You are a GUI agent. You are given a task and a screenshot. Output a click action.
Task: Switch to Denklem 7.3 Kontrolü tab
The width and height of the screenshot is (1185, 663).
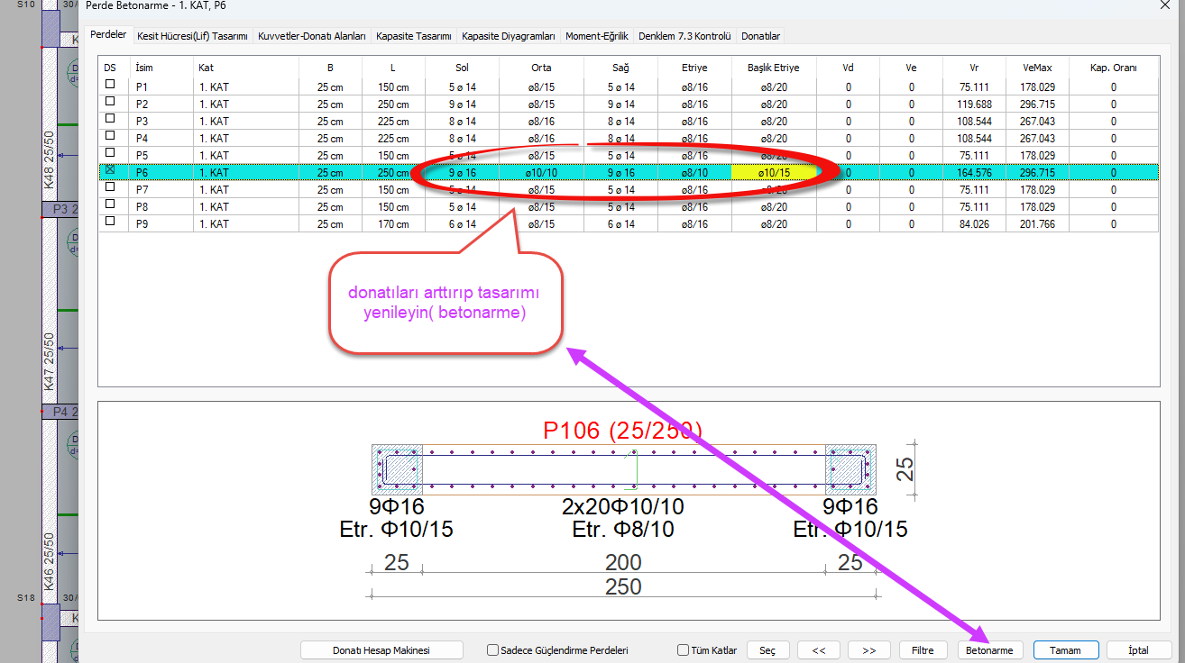coord(684,36)
